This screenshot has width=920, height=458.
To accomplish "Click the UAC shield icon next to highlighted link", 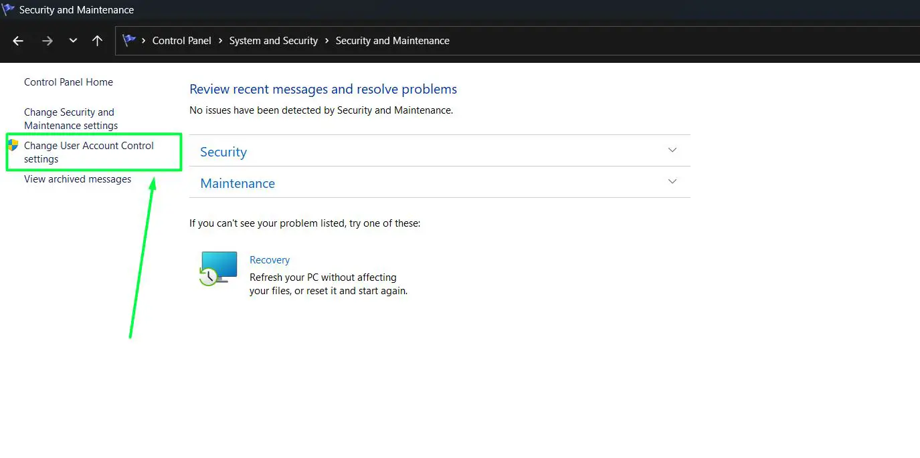I will 13,146.
